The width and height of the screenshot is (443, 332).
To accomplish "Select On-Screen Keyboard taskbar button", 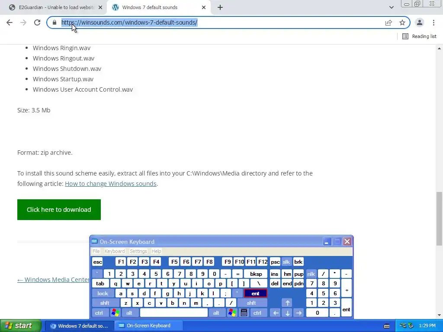I will click(x=149, y=326).
